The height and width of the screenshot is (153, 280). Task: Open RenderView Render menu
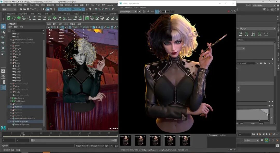[x=143, y=8]
